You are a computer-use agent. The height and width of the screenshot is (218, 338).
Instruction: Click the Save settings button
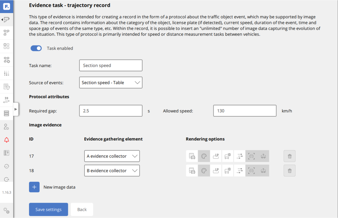pyautogui.click(x=49, y=209)
